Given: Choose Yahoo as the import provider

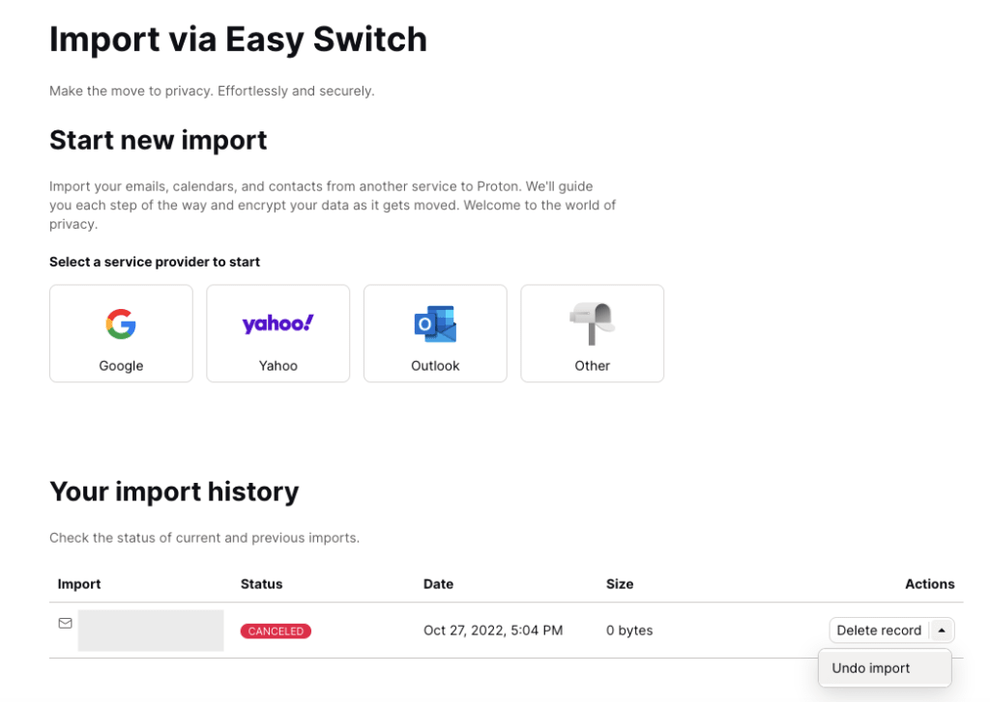Looking at the screenshot, I should tap(277, 333).
